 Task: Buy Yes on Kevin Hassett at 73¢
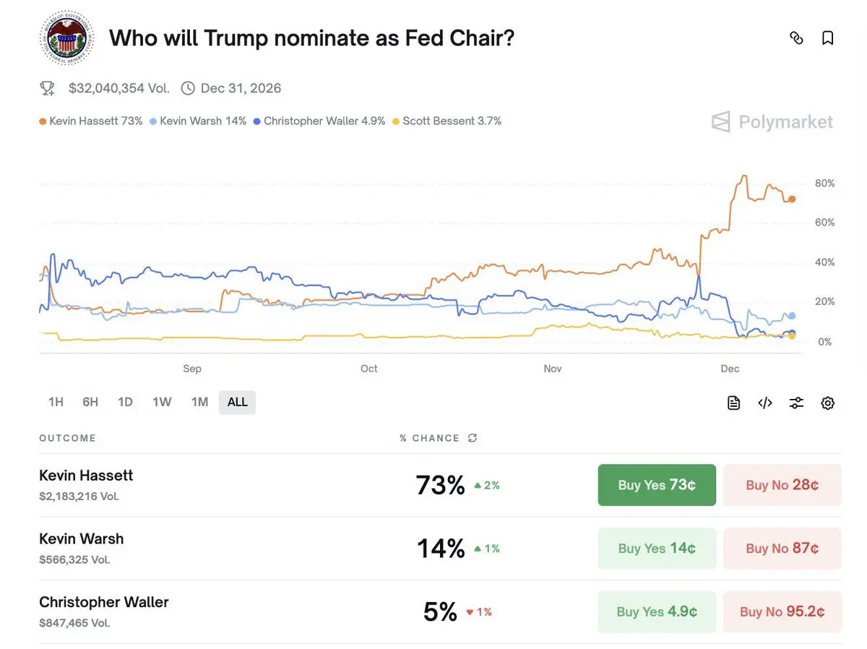pos(657,485)
